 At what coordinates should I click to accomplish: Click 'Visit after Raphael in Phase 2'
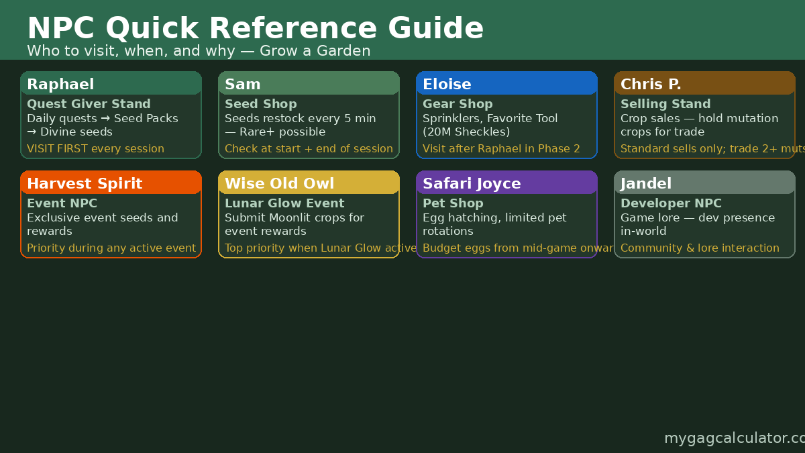[501, 149]
